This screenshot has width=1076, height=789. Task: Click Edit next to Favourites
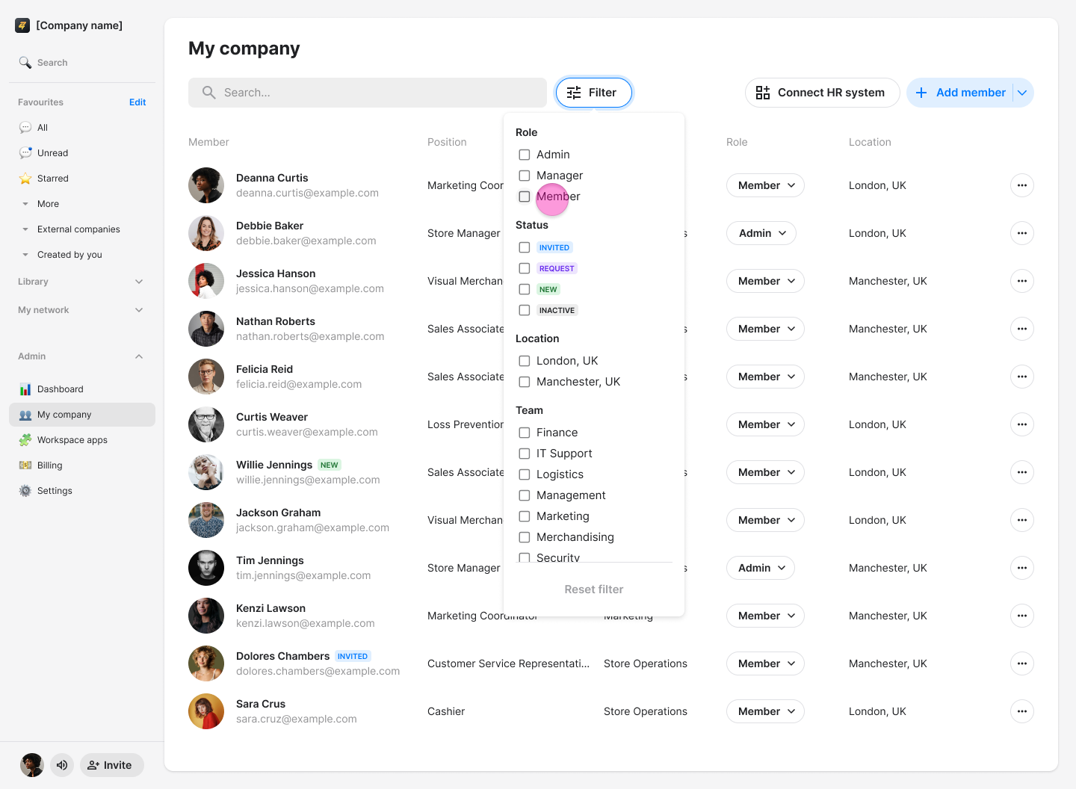tap(137, 102)
